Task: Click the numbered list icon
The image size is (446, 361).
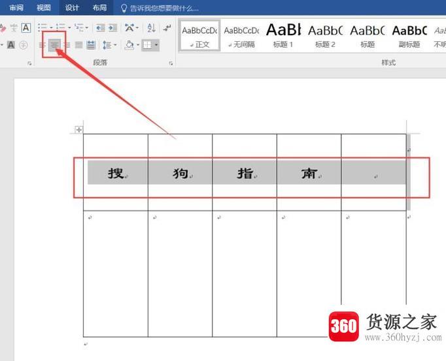Action: [61, 27]
